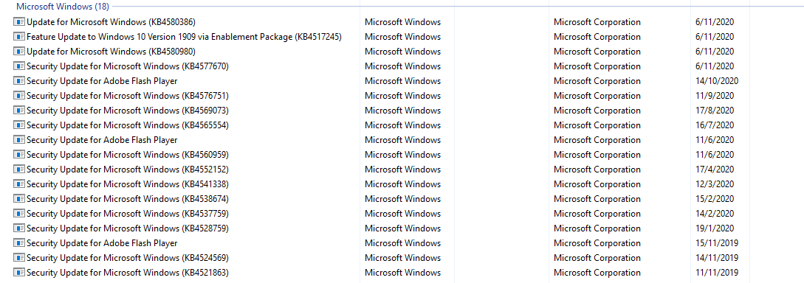Screen dimensions: 804x283
Task: Click the icon beside Security Update KB4576751
Action: [x=19, y=96]
